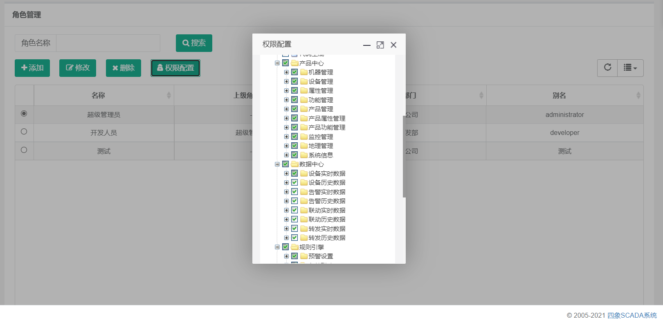Viewport: 663px width, 323px height.
Task: Click the 规则引擎 folder icon
Action: (x=294, y=247)
